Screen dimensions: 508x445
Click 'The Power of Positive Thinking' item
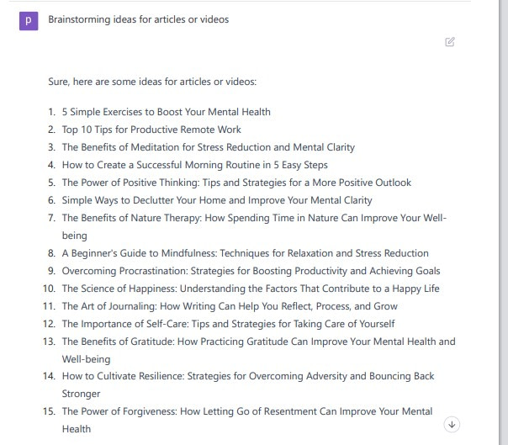point(236,183)
